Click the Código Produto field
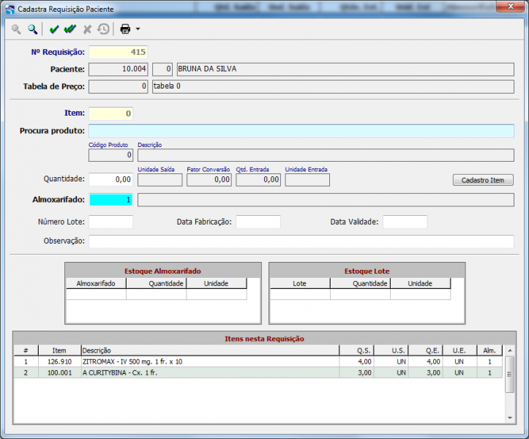Image resolution: width=529 pixels, height=439 pixels. [110, 155]
